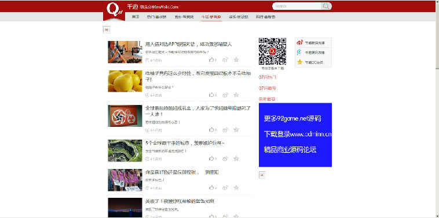Open the 首页 home navigation tab
439x218 pixels.
tap(136, 17)
